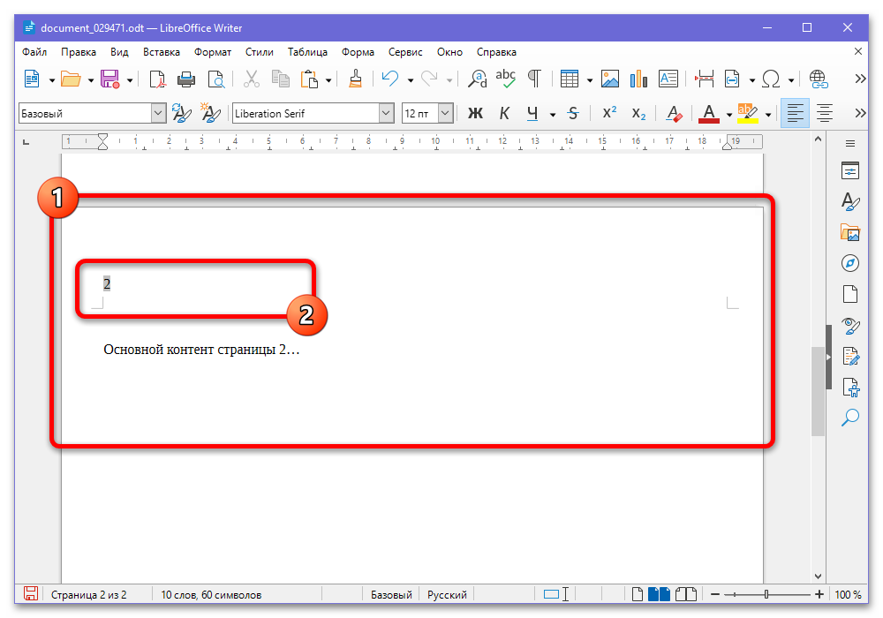Undo the last action
Viewport: 883px width, 618px height.
389,79
